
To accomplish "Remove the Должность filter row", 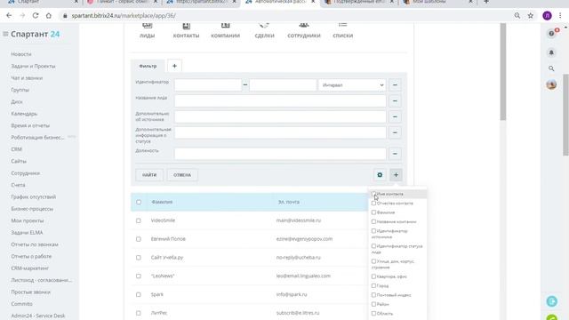I will tap(395, 154).
